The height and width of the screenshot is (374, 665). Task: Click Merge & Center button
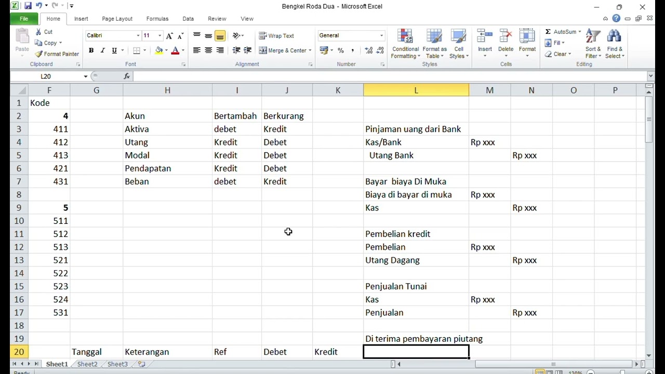283,50
